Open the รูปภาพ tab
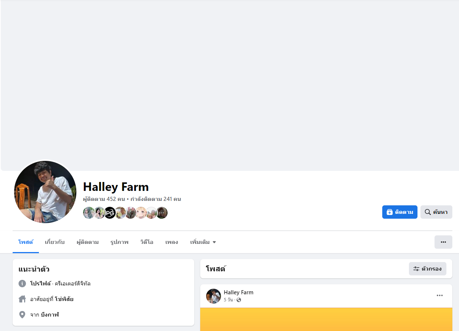The height and width of the screenshot is (331, 459). [119, 242]
